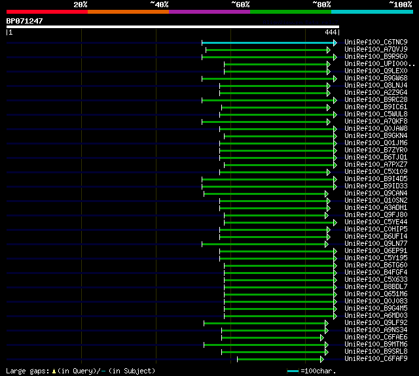The image size is (419, 376).
Task: Select the UniRef100_B9R9G0 label
Action: (x=376, y=57)
